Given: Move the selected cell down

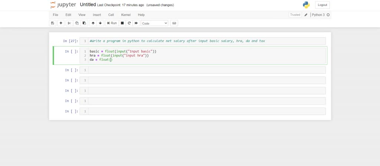Looking at the screenshot, I should 100,23.
